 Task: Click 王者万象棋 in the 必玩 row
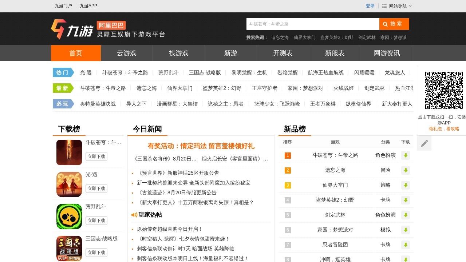323,104
